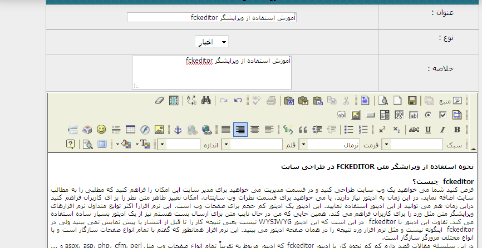Click the Save icon in the editor toolbar
The height and width of the screenshot is (248, 482).
click(x=412, y=100)
